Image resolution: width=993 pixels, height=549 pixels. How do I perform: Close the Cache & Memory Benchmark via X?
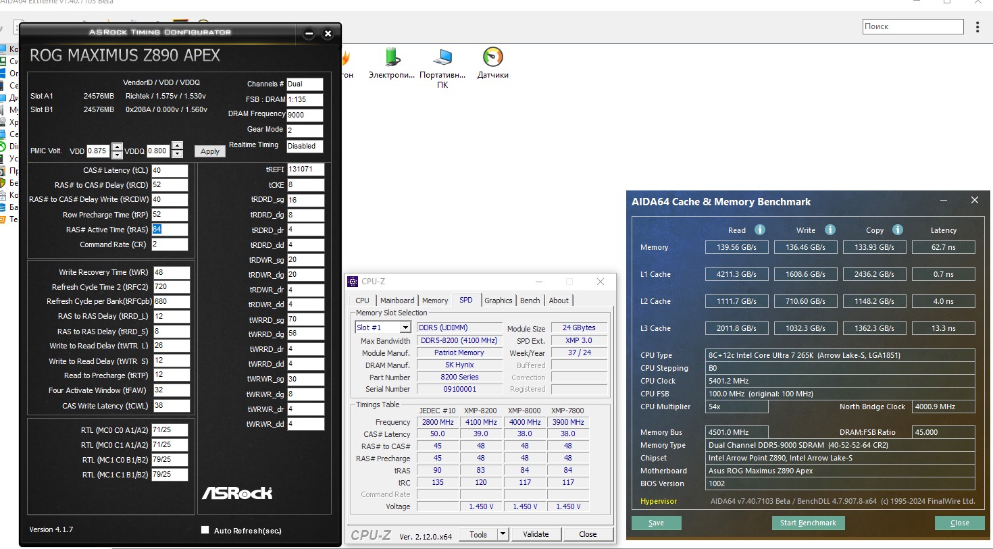click(974, 201)
